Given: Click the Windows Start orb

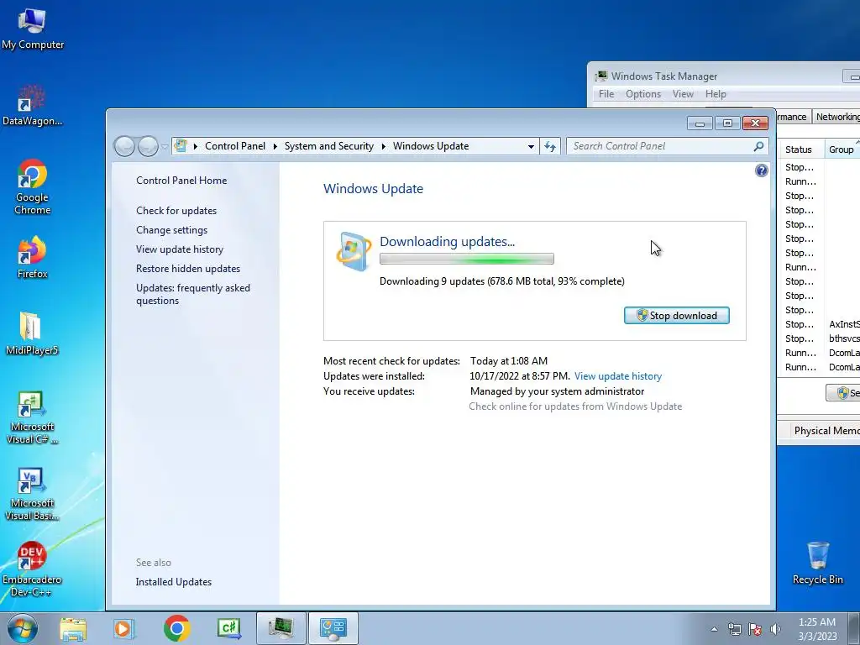Looking at the screenshot, I should click(x=23, y=628).
